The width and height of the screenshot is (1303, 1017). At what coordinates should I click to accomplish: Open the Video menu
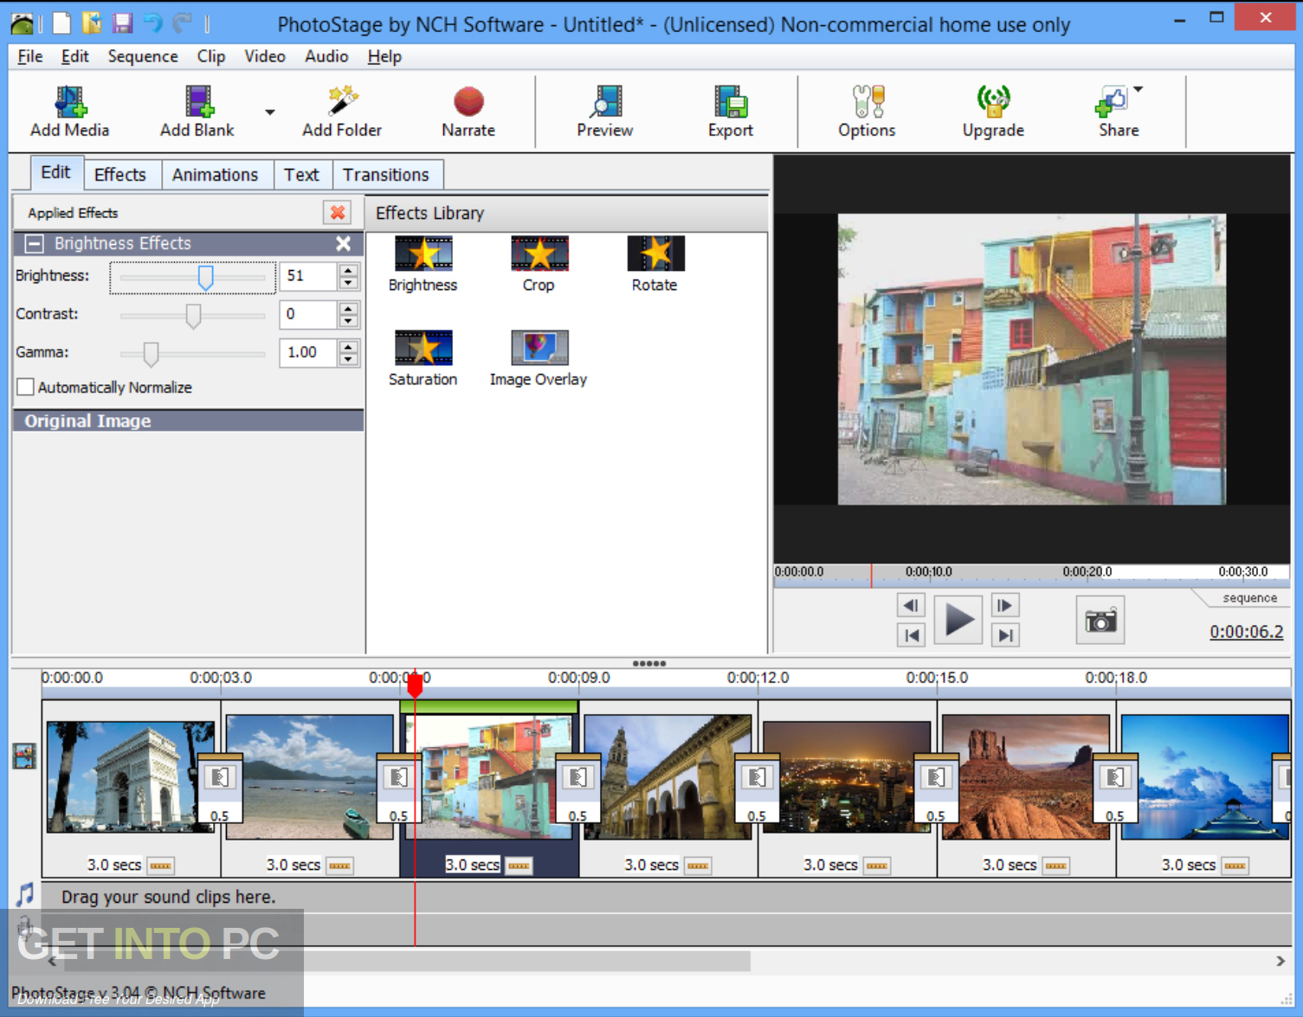tap(265, 56)
